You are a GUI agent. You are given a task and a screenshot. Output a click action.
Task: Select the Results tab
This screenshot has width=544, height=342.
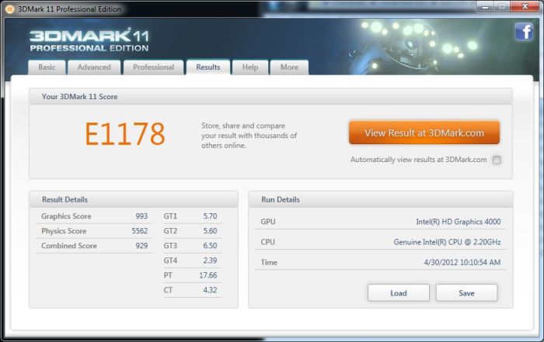coord(208,67)
